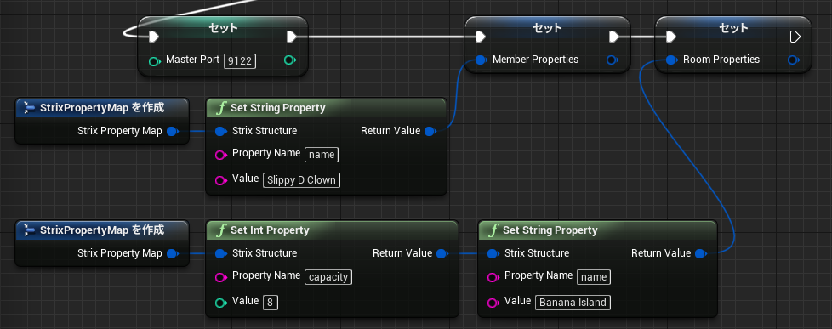Click the Master Port output pin

tap(290, 60)
